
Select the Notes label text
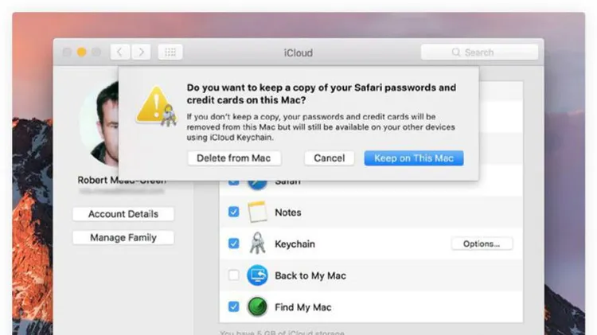coord(288,212)
